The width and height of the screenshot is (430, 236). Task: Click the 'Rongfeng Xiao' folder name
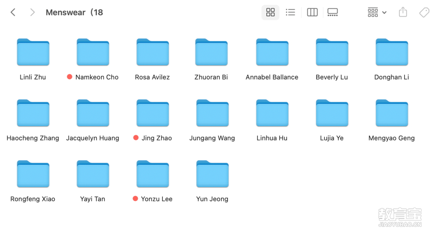(33, 199)
